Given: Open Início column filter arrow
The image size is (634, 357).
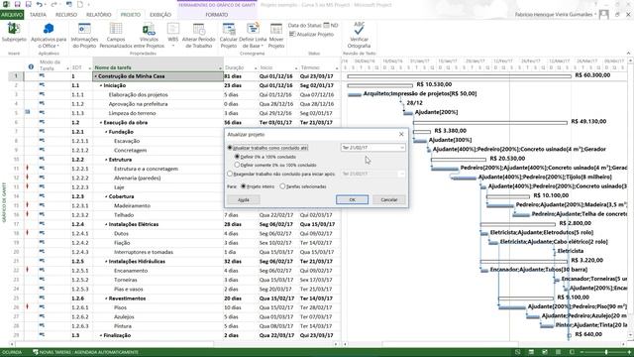Looking at the screenshot, I should pos(296,68).
